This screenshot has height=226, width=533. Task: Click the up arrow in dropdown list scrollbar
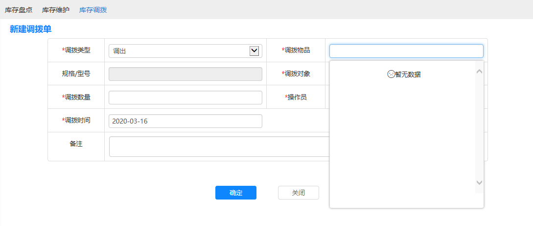point(479,72)
